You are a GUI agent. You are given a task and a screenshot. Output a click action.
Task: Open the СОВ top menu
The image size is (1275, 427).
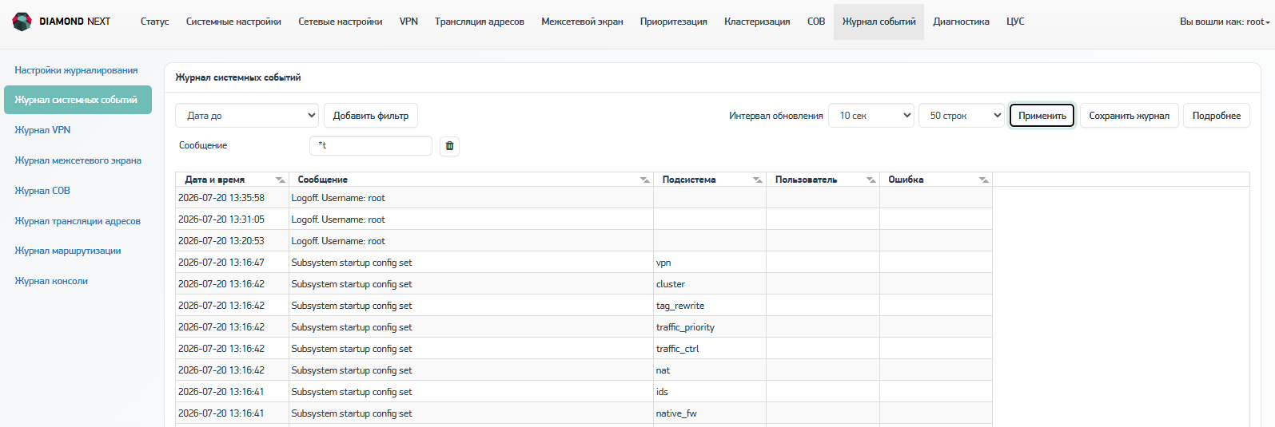point(816,22)
